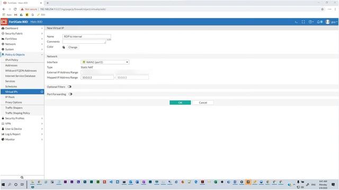Viewport: 339px width, 190px height.
Task: Enable the Port Forwarding toggle
Action: pos(70,94)
